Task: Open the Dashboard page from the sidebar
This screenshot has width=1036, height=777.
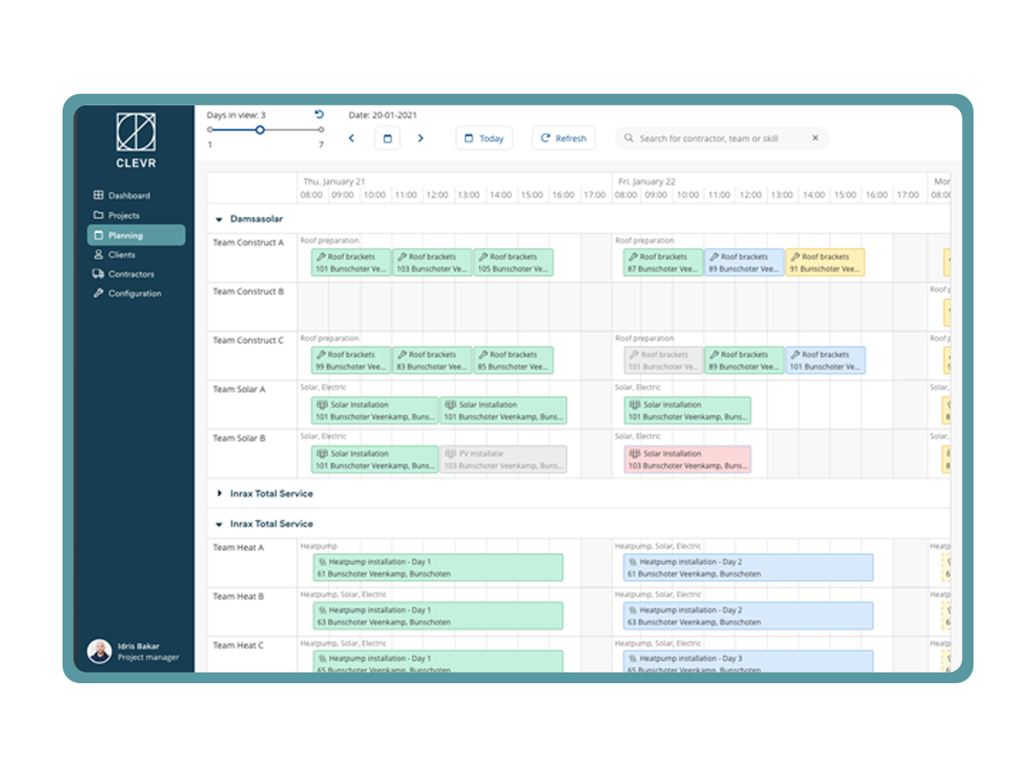Action: (122, 196)
